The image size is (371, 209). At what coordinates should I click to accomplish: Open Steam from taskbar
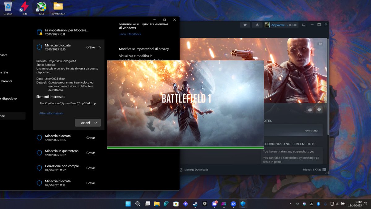(x=195, y=204)
